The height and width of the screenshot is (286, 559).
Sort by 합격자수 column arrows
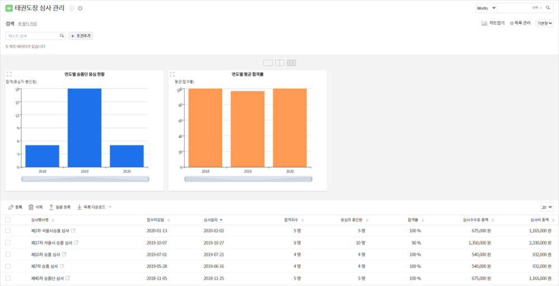[x=303, y=220]
